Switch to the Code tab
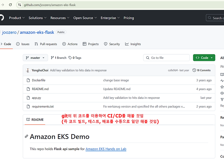This screenshot has height=159, width=224. [x=6, y=44]
